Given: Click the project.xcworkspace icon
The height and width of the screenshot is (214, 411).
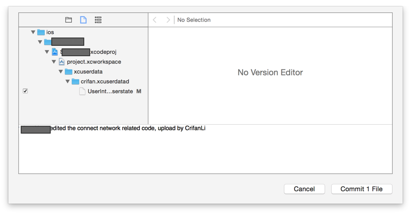Looking at the screenshot, I should [62, 62].
